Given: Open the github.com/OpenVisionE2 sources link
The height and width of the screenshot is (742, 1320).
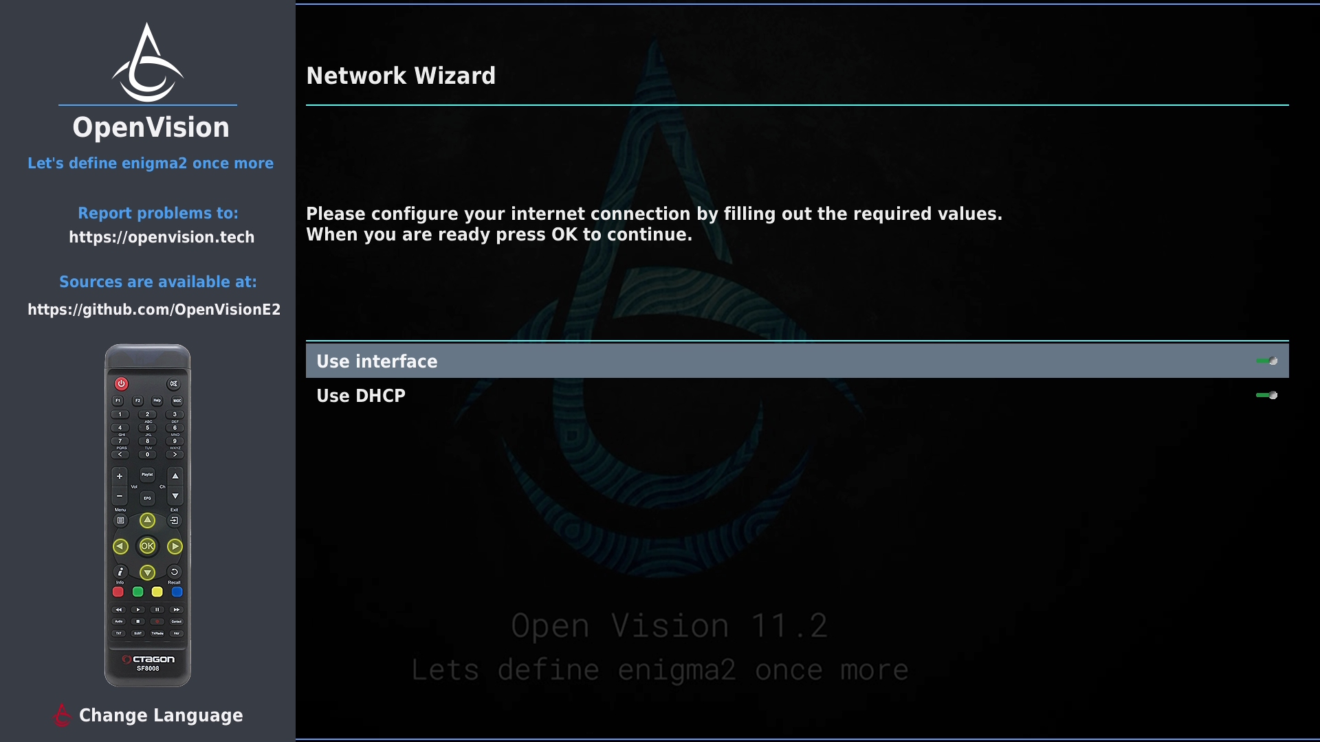Looking at the screenshot, I should (x=154, y=309).
